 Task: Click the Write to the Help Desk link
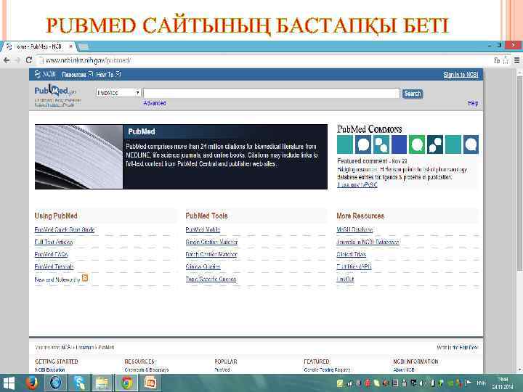coord(458,347)
